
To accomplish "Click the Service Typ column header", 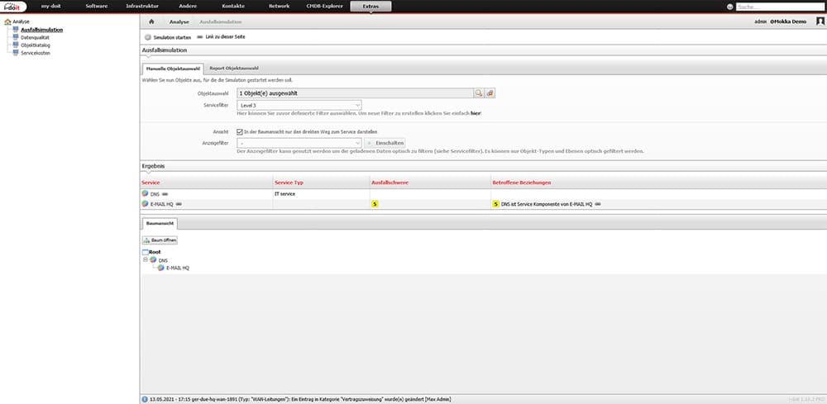I will 289,183.
